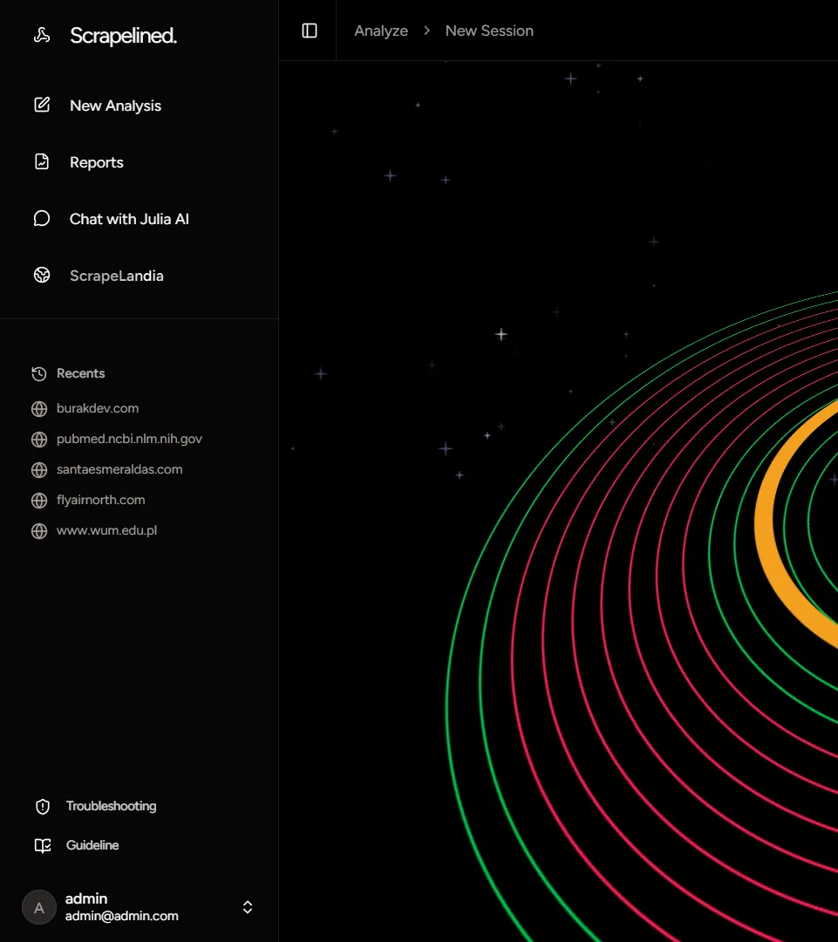
Task: Click the New Session breadcrumb
Action: [x=489, y=31]
